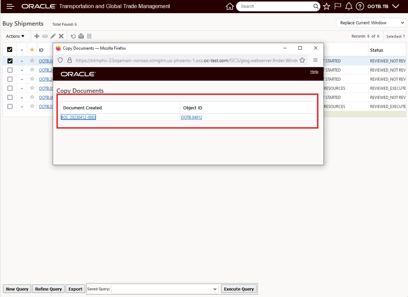Open the OOTB.06 shipment ID link

tap(46, 97)
